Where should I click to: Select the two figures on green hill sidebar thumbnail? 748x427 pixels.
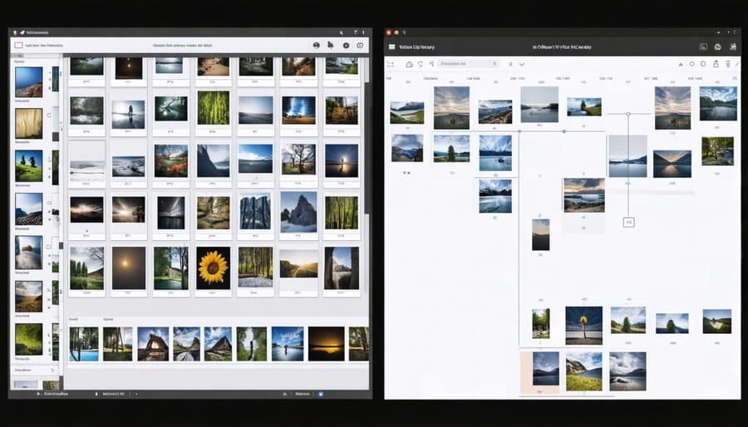pyautogui.click(x=28, y=166)
